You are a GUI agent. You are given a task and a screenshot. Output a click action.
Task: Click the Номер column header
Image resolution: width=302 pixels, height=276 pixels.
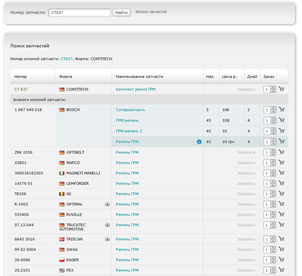[x=20, y=76]
